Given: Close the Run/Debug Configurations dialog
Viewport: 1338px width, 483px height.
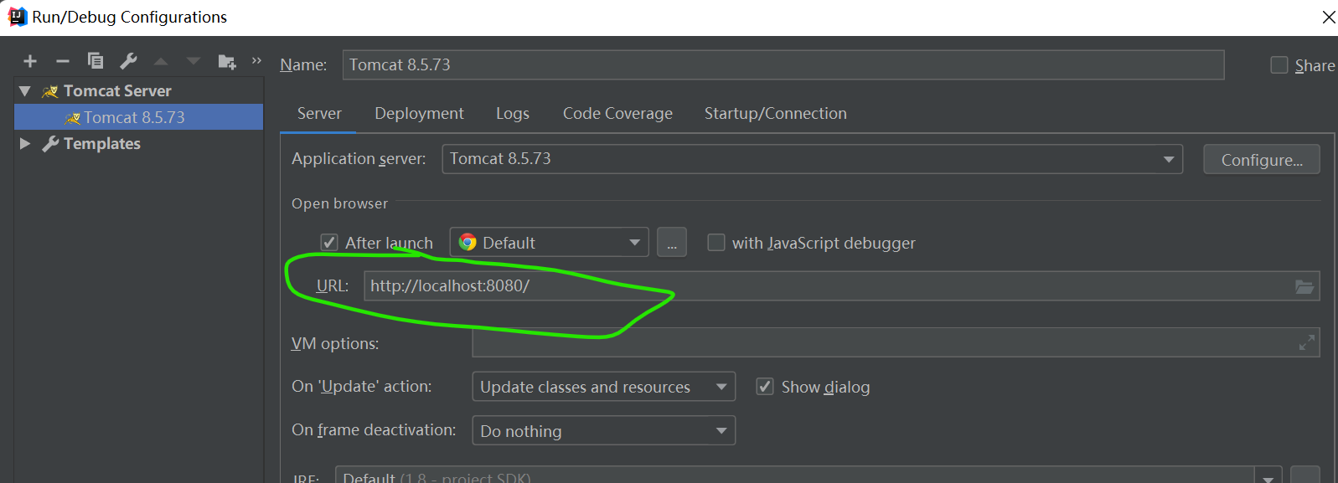Looking at the screenshot, I should pyautogui.click(x=1328, y=17).
